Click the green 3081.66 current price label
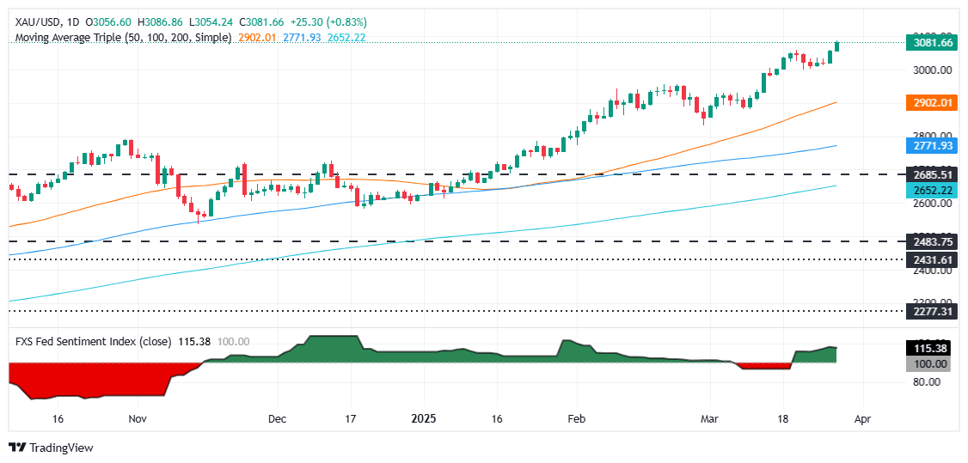The image size is (968, 463). coord(933,42)
